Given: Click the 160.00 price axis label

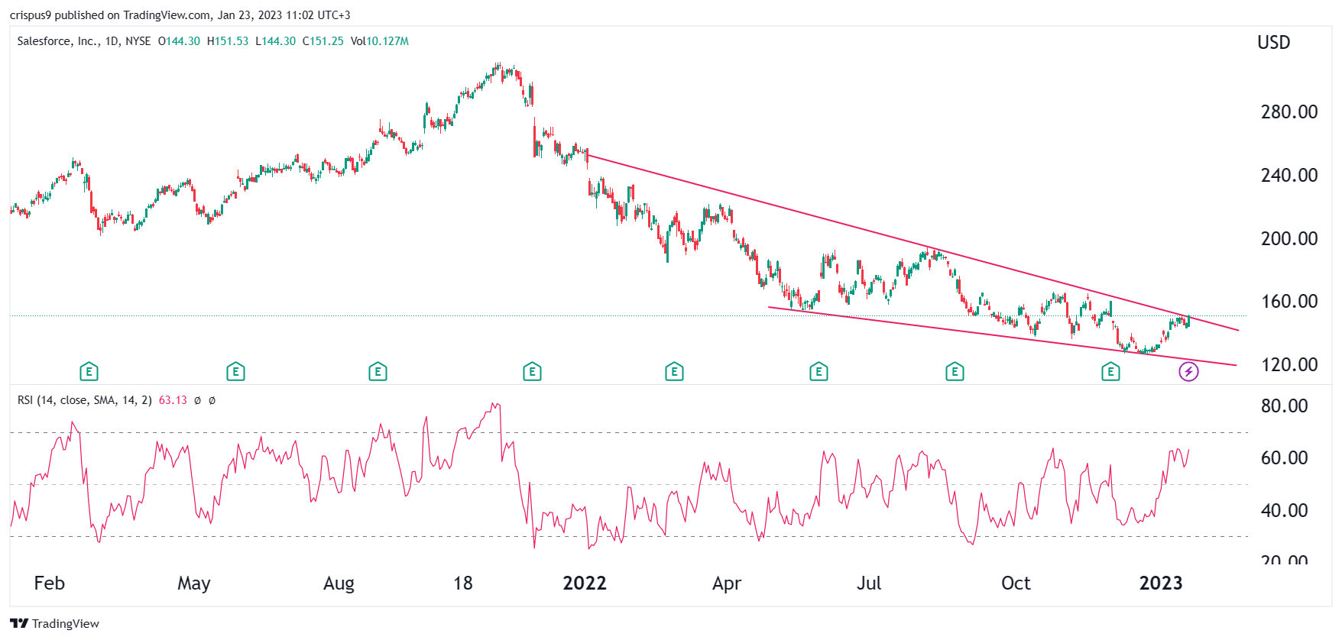Looking at the screenshot, I should coord(1289,302).
